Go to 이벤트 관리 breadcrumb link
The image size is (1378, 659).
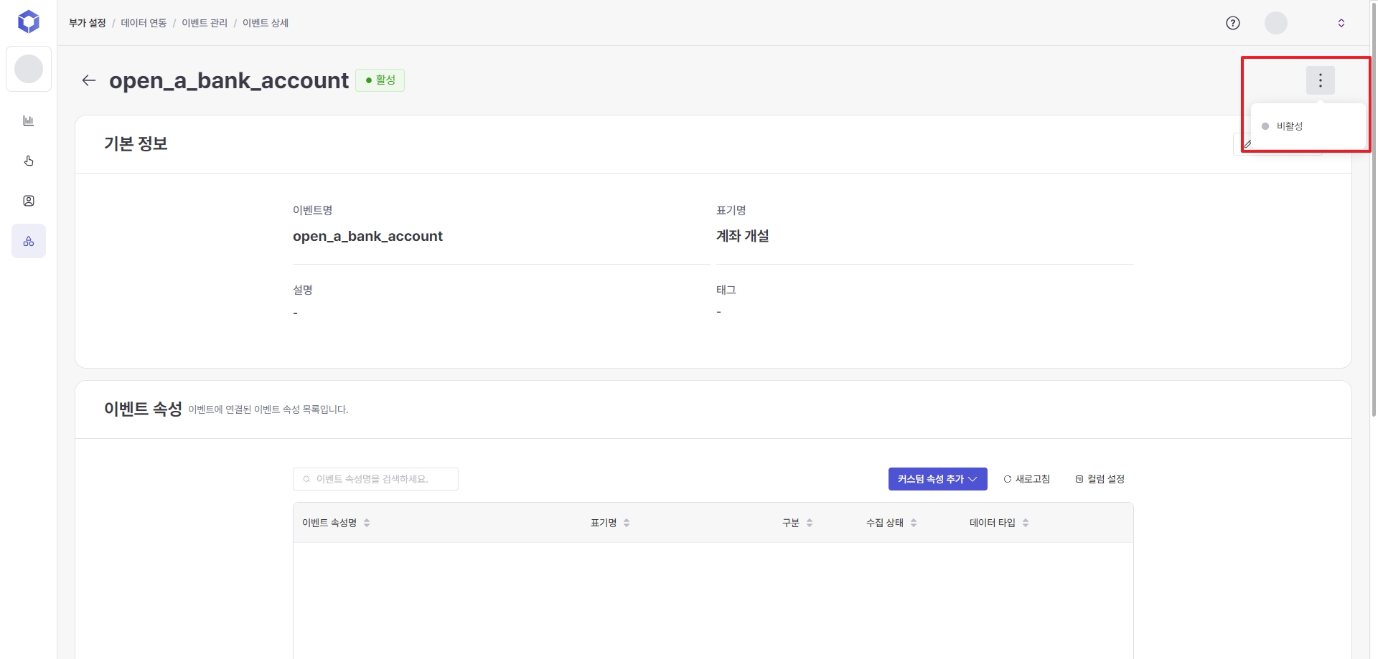(205, 23)
